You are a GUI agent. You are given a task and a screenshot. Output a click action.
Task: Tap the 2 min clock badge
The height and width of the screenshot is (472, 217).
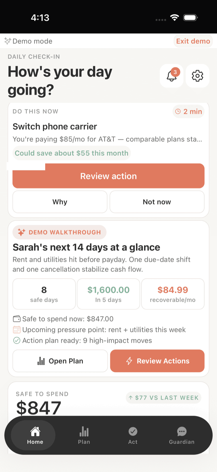coord(189,111)
